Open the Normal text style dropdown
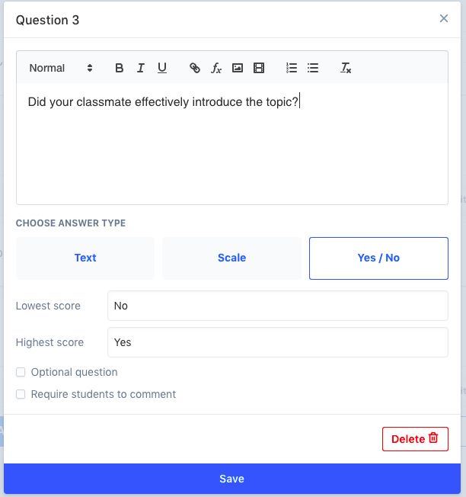The width and height of the screenshot is (466, 497). click(x=61, y=68)
